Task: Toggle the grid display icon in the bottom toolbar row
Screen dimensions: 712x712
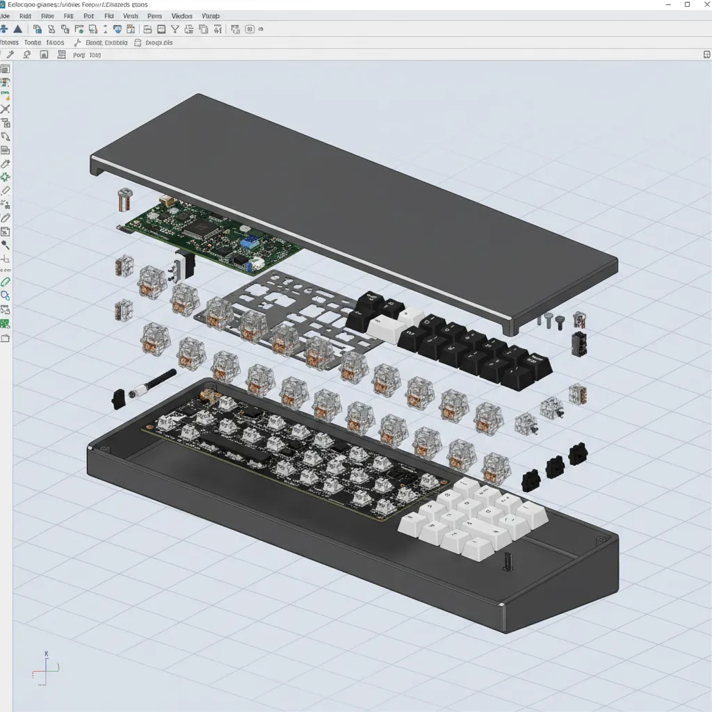Action: (x=61, y=54)
